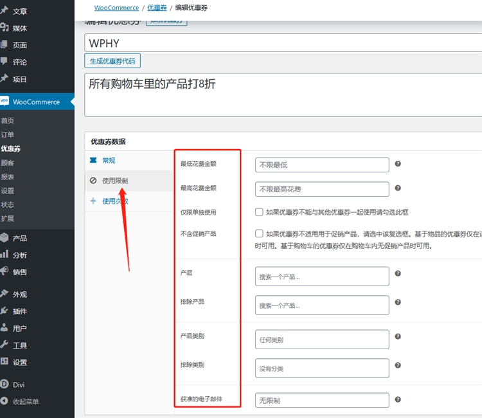
Task: Click help icon beside 最低花费金额 field
Action: pos(398,163)
